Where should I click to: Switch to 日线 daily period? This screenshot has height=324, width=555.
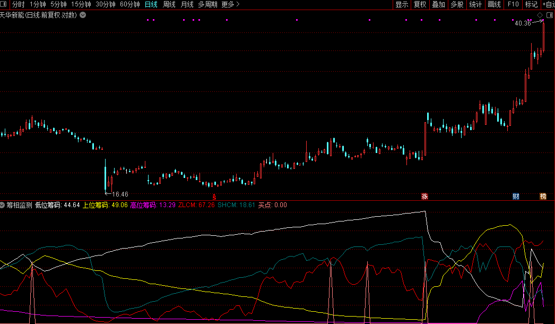[x=151, y=5]
